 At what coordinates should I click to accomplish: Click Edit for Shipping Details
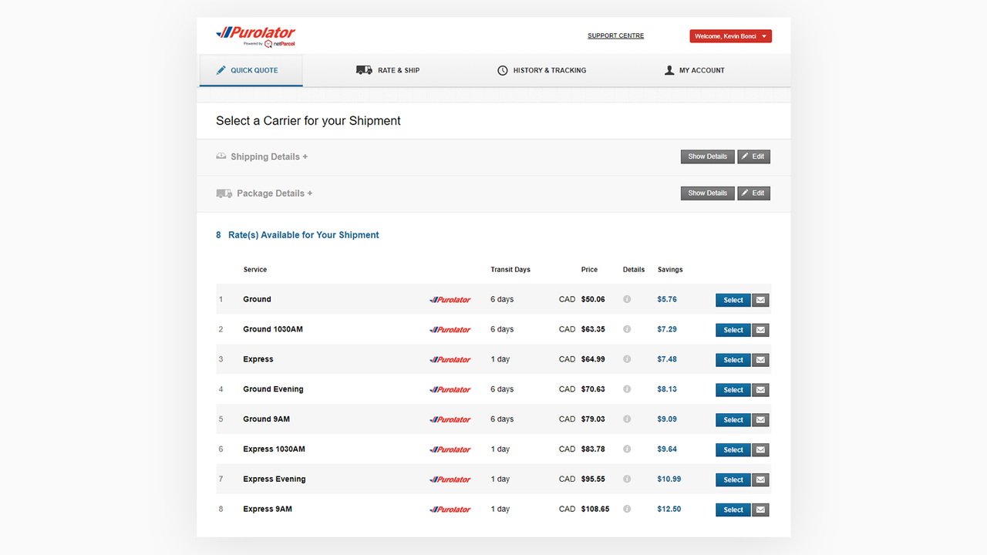coord(753,156)
